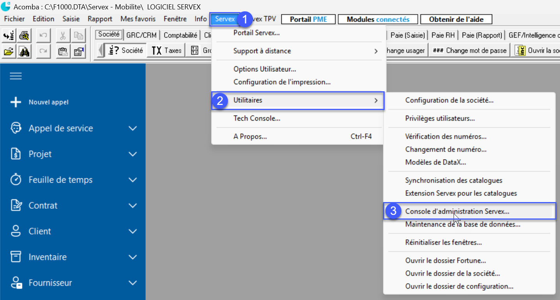560x300 pixels.
Task: Click the Société toolbar button with question mark
Action: [126, 50]
